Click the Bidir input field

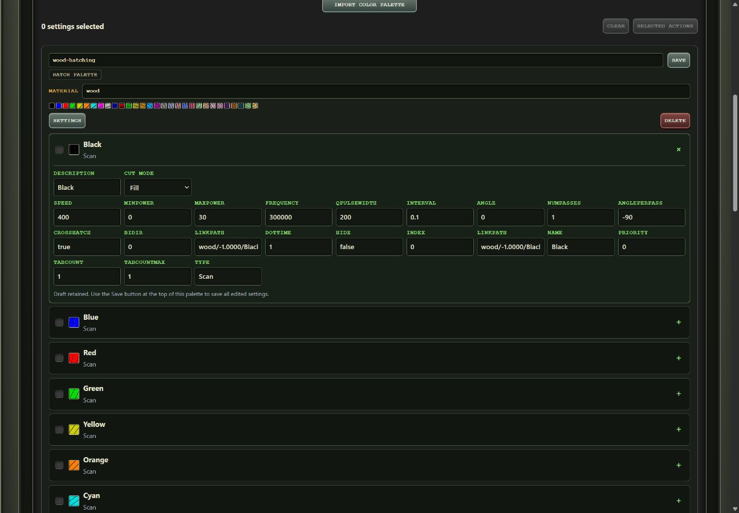click(x=158, y=247)
